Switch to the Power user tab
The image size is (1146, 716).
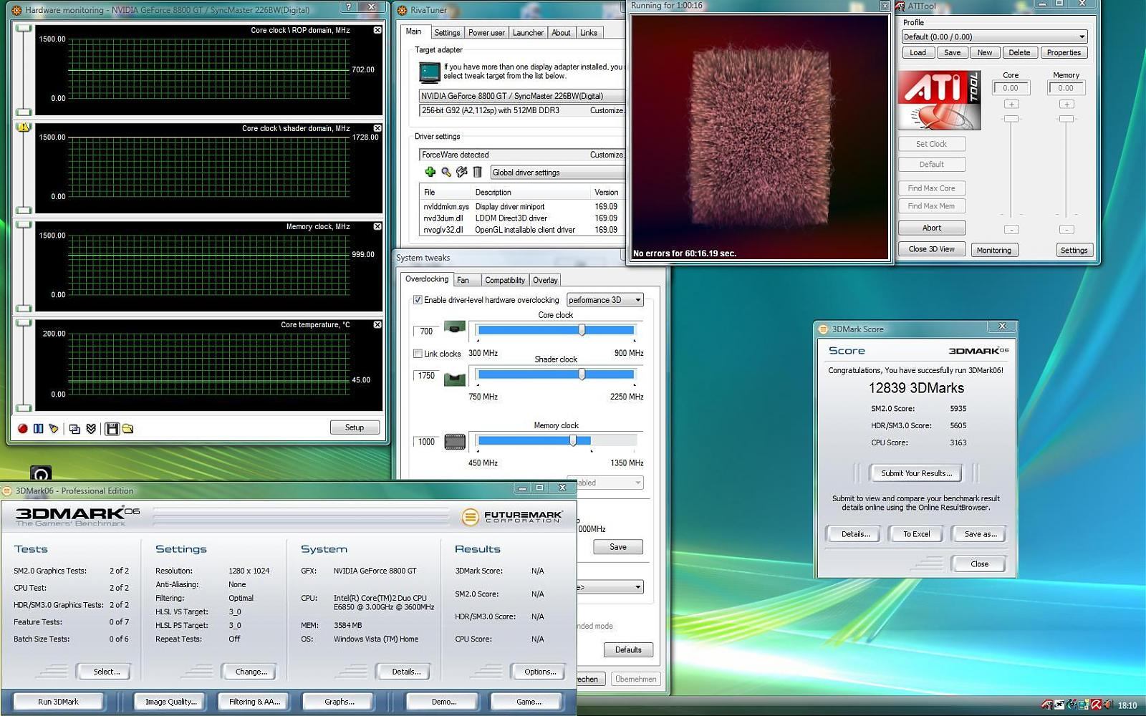(x=486, y=33)
